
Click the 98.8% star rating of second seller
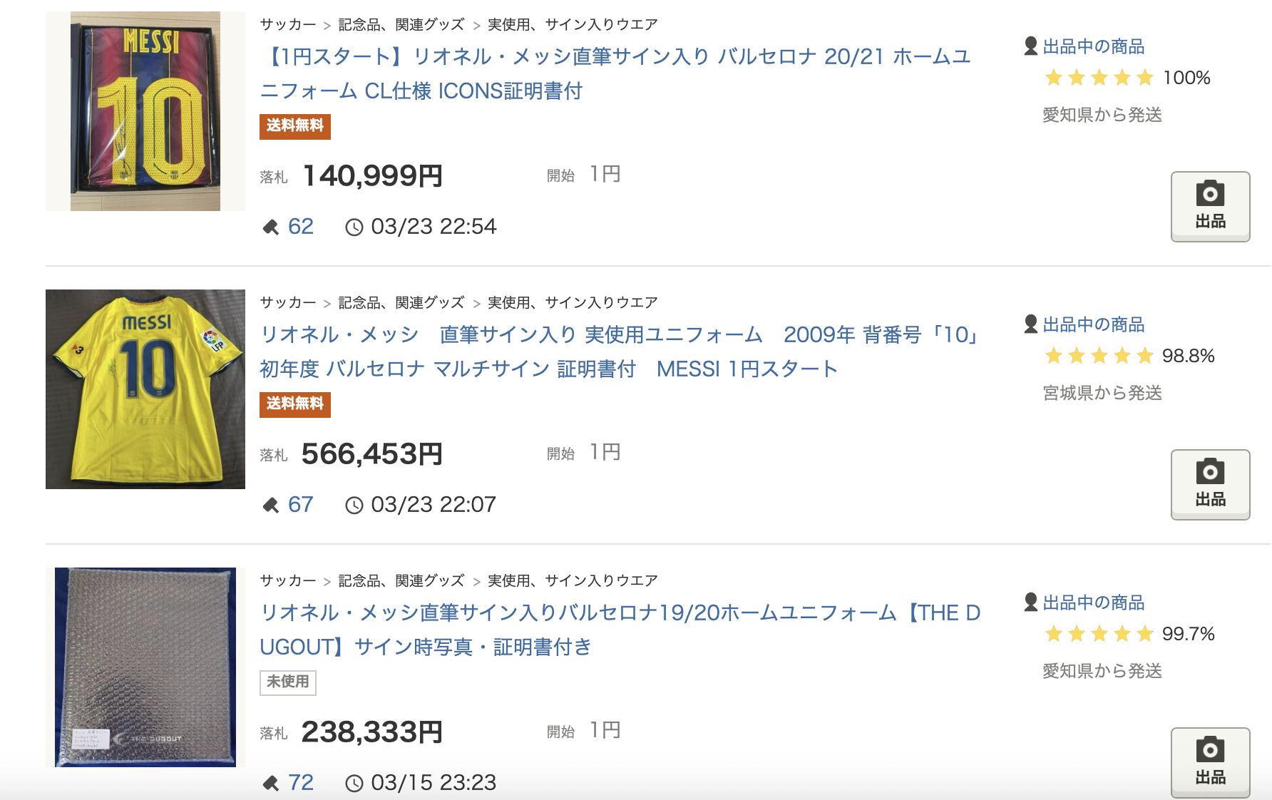pos(1129,356)
